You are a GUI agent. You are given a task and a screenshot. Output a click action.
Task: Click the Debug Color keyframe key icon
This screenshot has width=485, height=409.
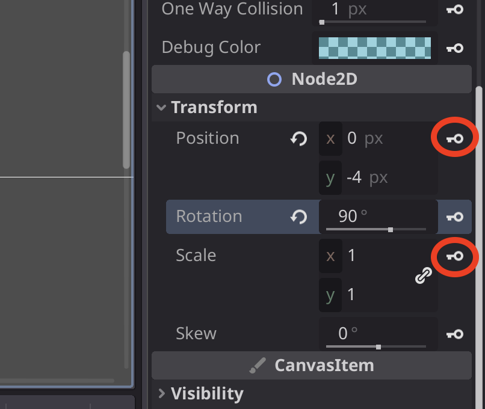455,48
